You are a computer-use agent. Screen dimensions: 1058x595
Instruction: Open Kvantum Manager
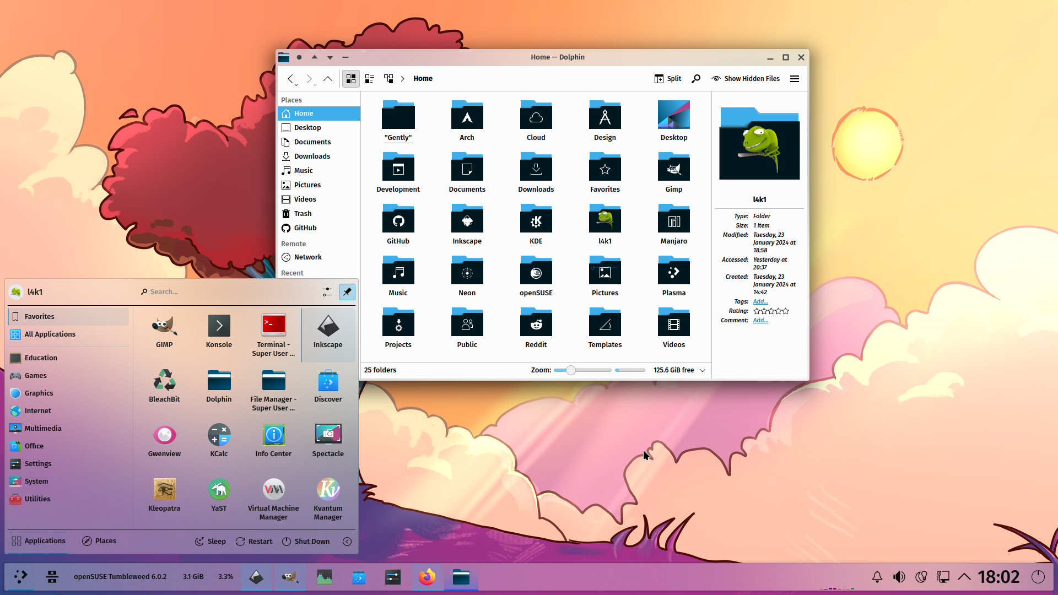pos(328,499)
